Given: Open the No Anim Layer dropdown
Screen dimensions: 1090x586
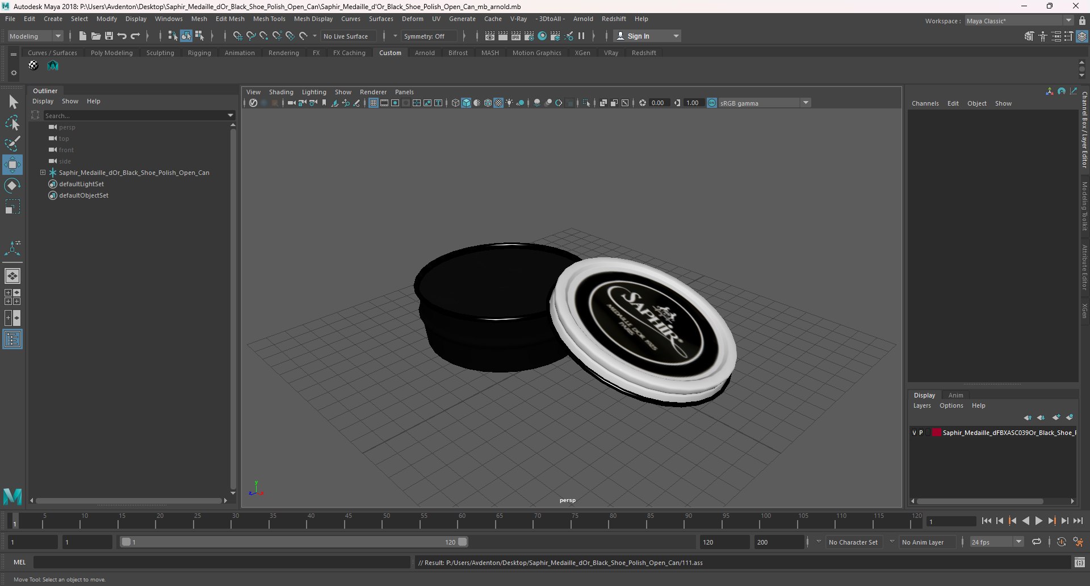Looking at the screenshot, I should [892, 542].
